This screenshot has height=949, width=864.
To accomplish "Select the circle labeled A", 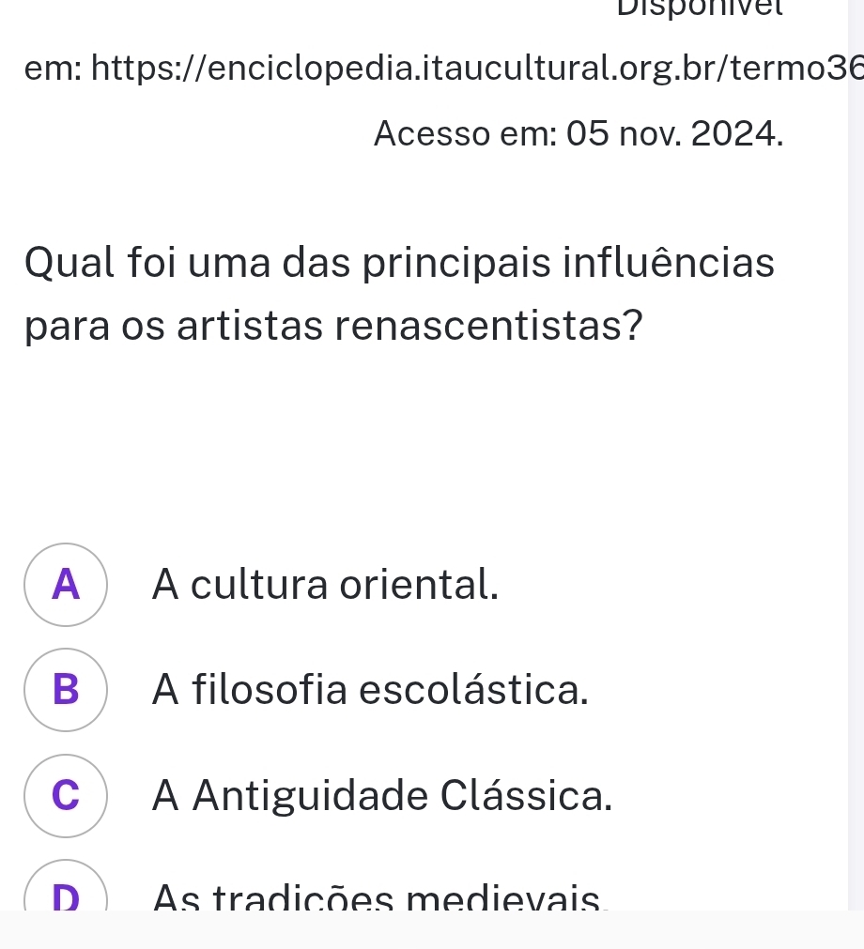I will pyautogui.click(x=66, y=585).
